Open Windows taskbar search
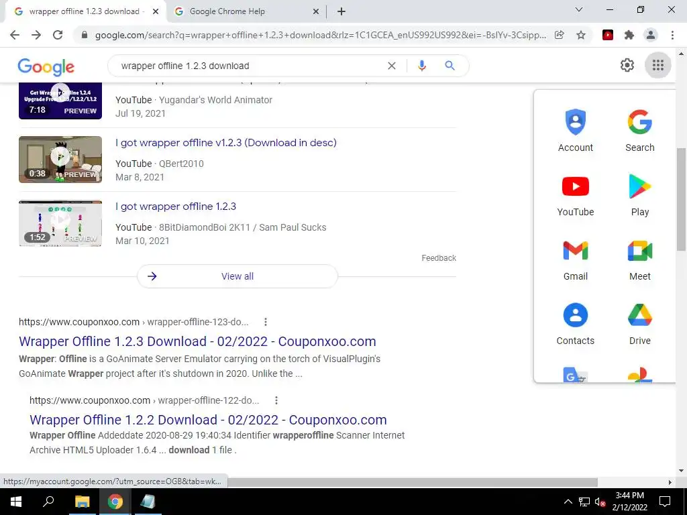The height and width of the screenshot is (515, 687). 48,502
